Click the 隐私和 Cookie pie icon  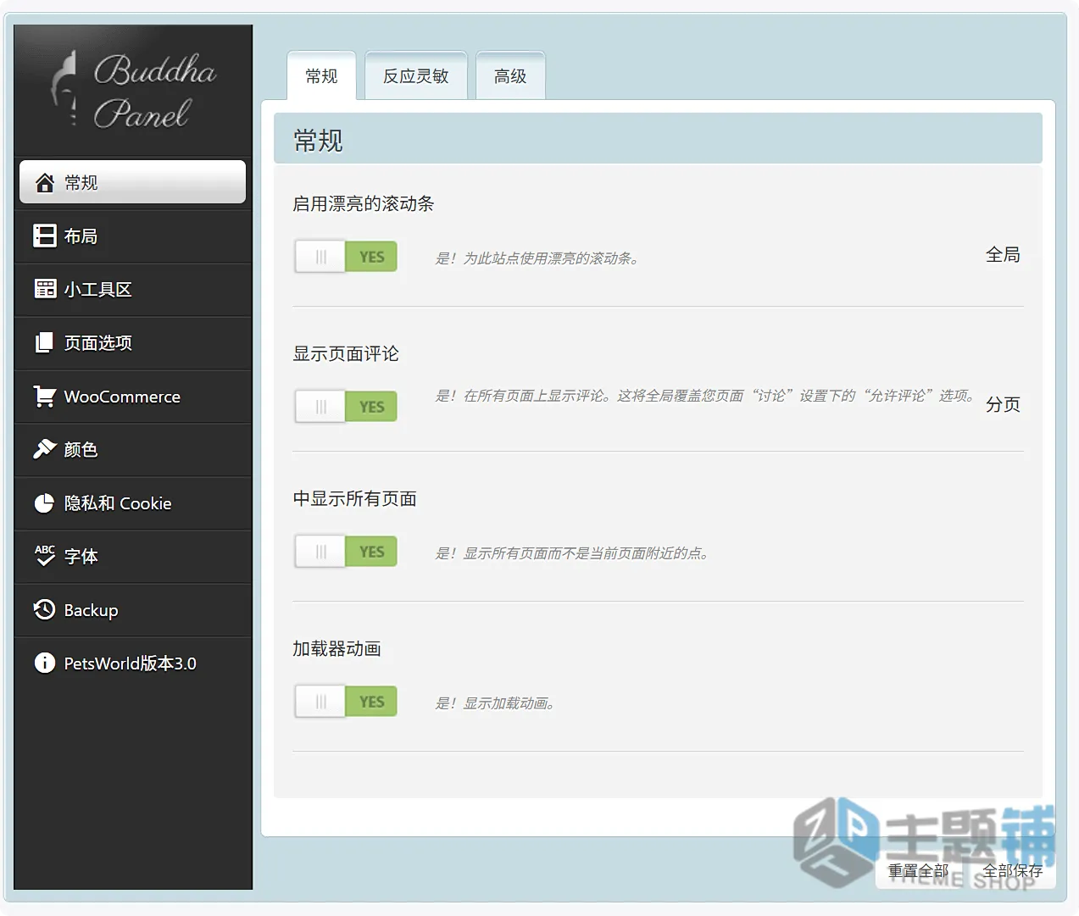[x=45, y=502]
